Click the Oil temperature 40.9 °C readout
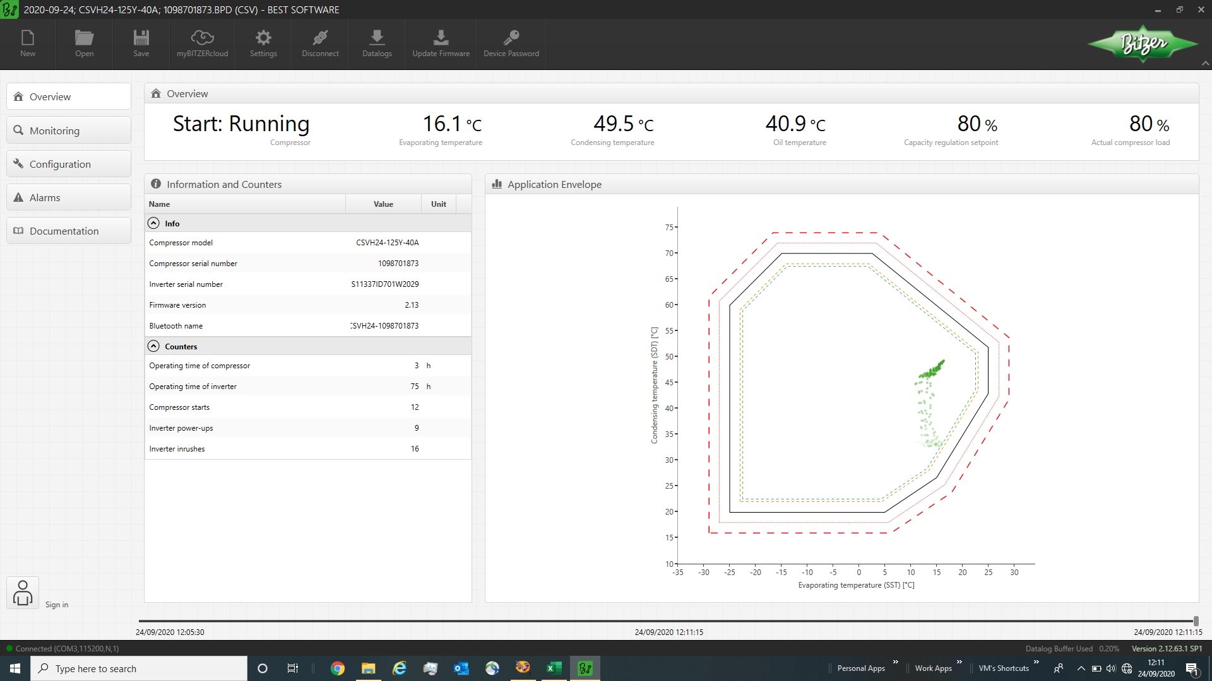This screenshot has height=681, width=1212. [795, 124]
